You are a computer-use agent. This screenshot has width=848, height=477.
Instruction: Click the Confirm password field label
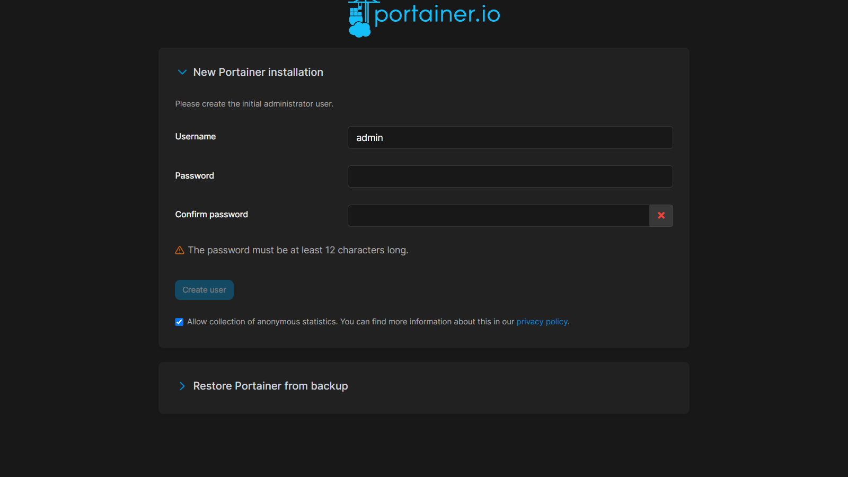tap(211, 215)
